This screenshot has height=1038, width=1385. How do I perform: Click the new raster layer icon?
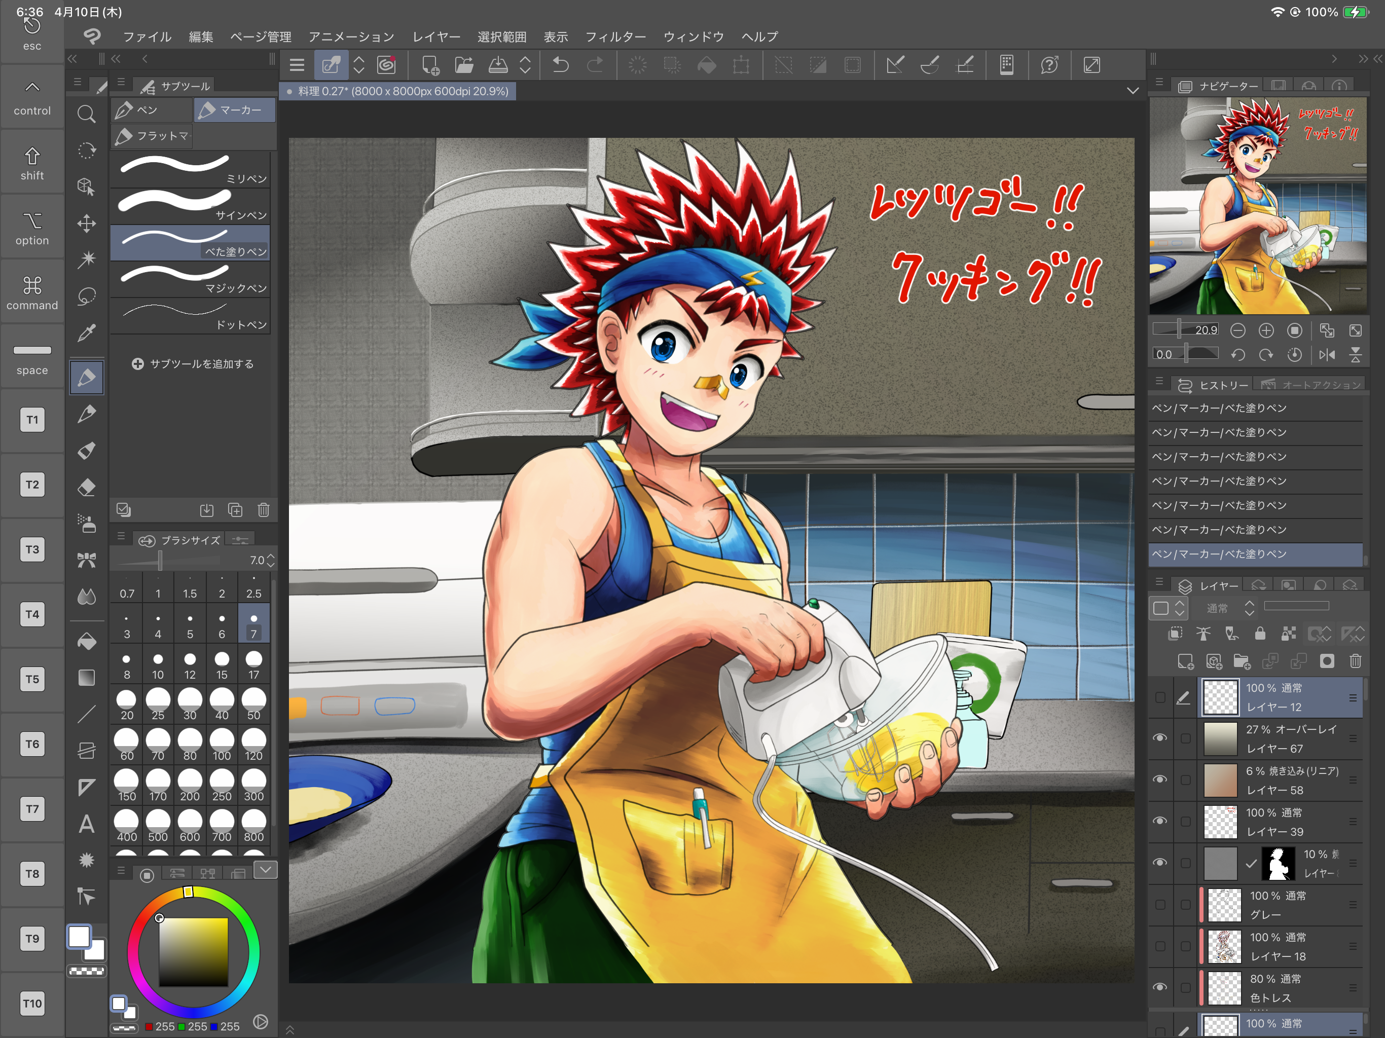pyautogui.click(x=1185, y=662)
